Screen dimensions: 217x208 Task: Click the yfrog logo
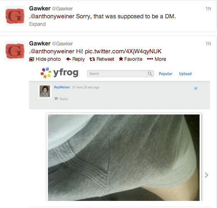[59, 73]
